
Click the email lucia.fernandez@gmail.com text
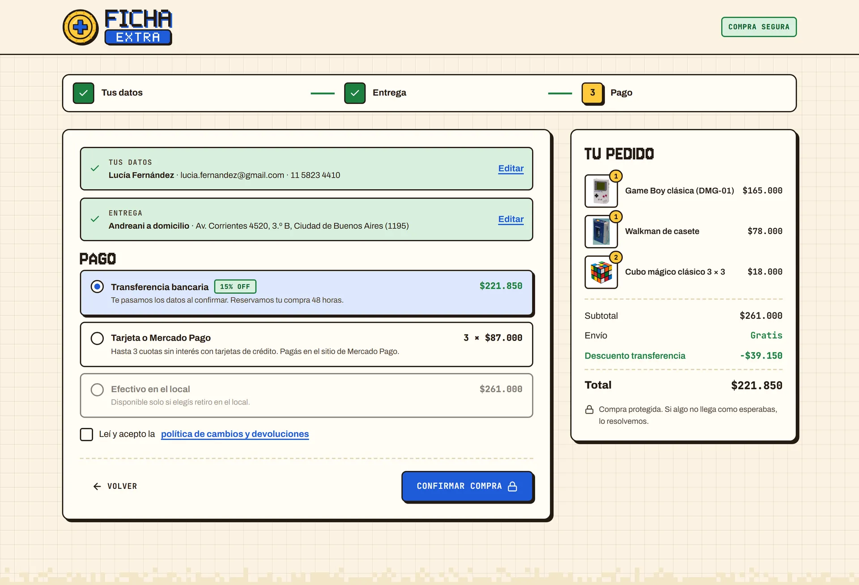click(232, 175)
